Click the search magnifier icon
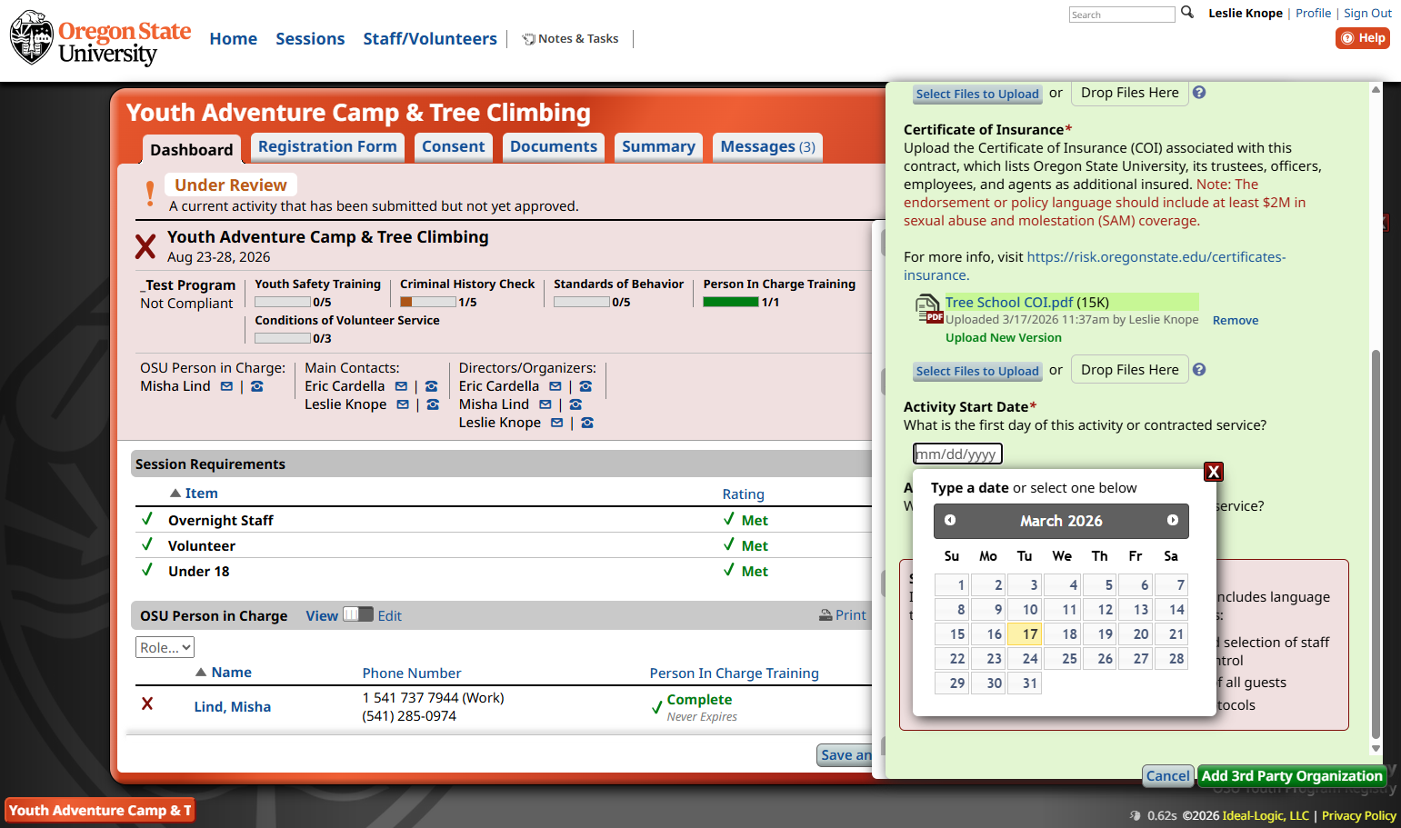Image resolution: width=1401 pixels, height=828 pixels. coord(1186,13)
